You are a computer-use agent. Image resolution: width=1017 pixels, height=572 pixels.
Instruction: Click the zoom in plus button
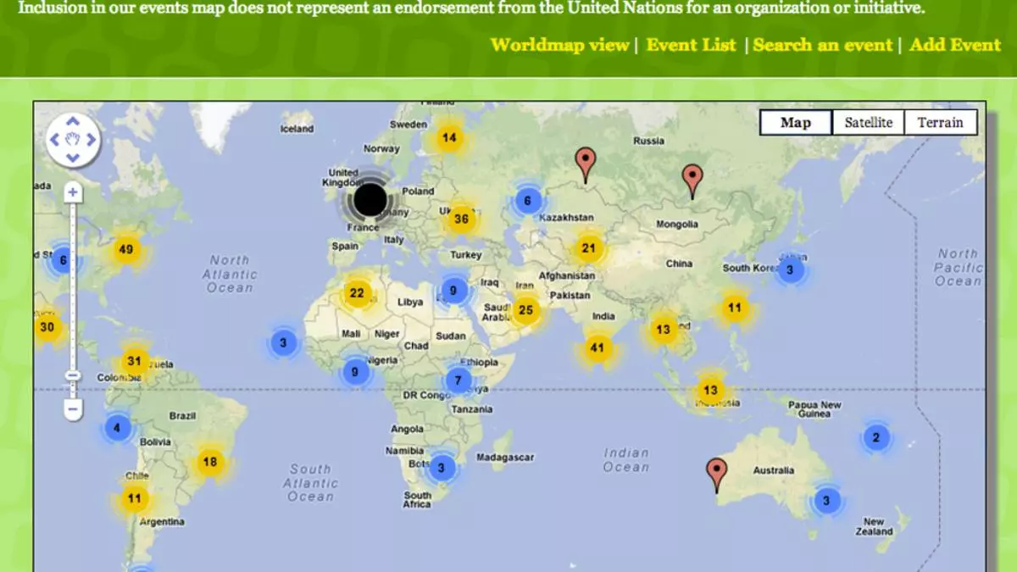click(73, 192)
